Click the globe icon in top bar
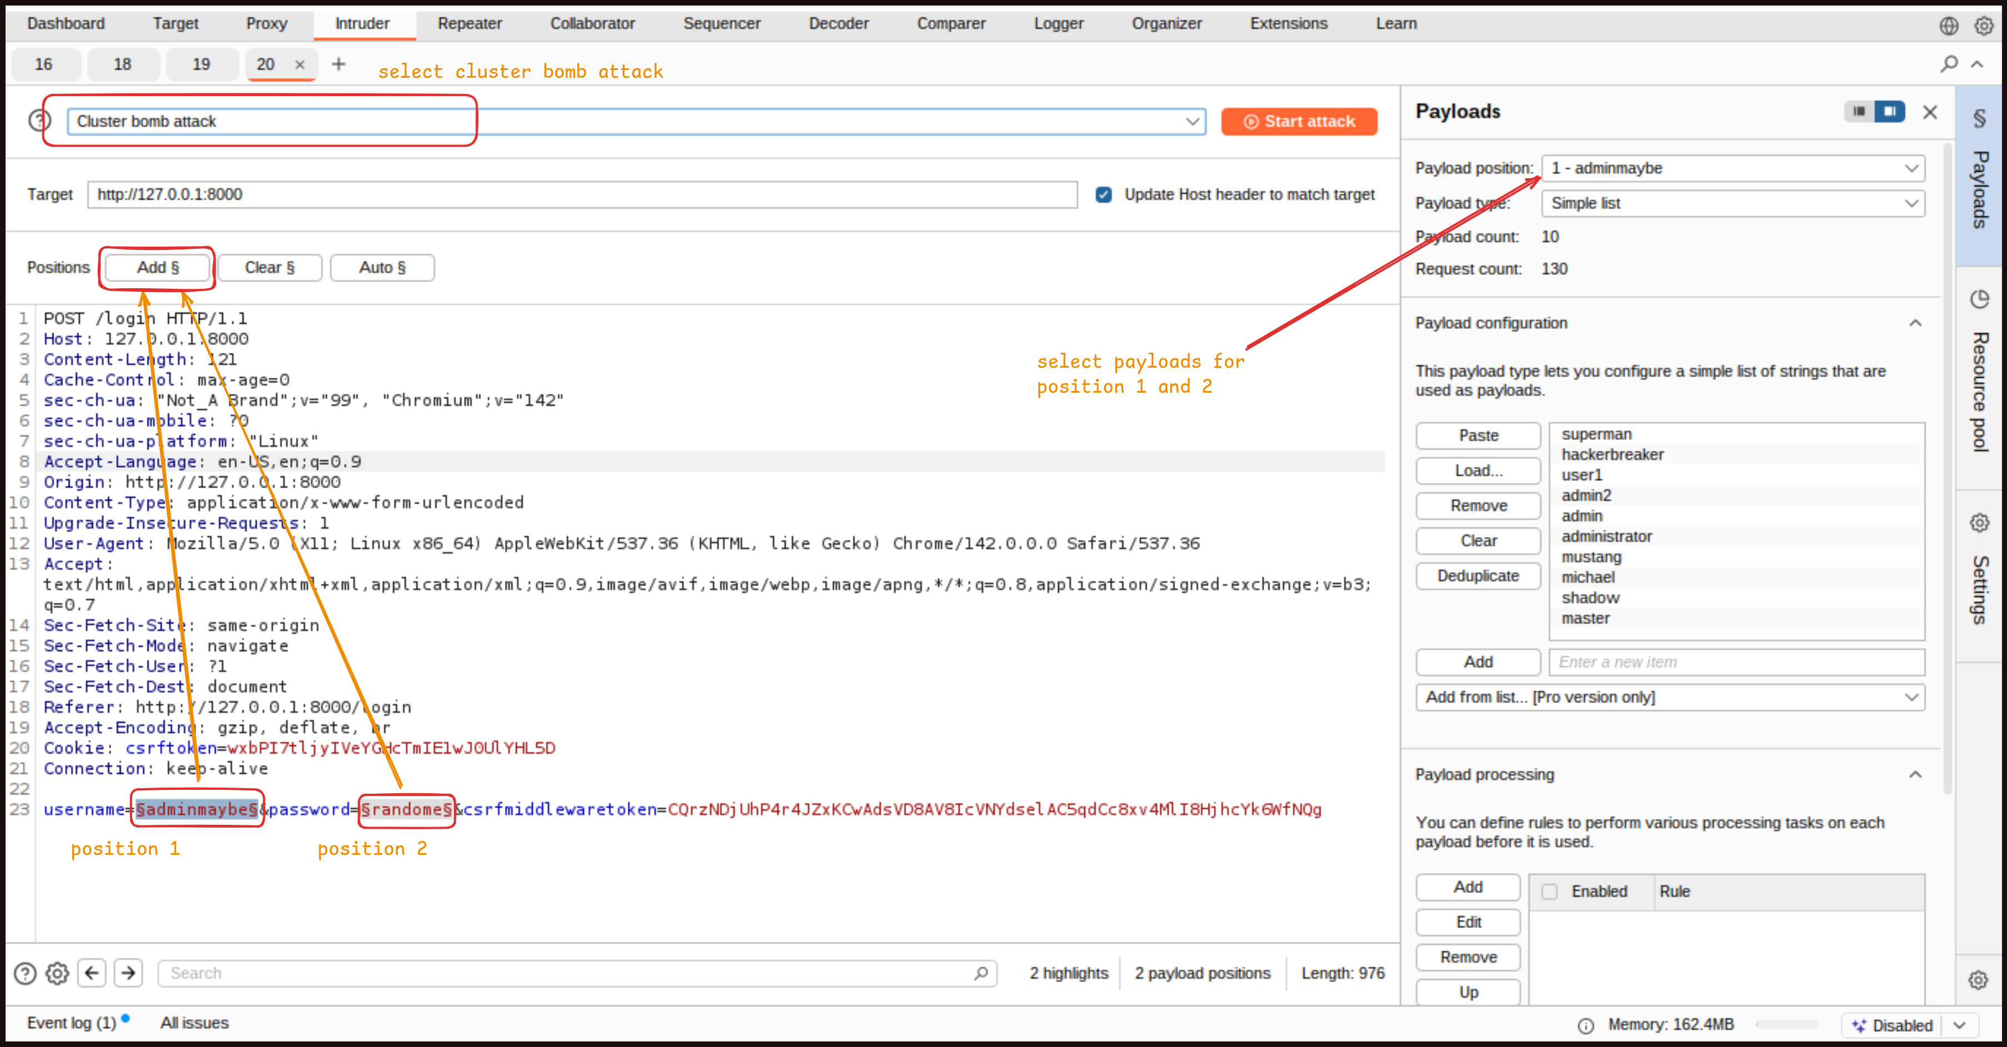This screenshot has height=1047, width=2007. tap(1949, 26)
